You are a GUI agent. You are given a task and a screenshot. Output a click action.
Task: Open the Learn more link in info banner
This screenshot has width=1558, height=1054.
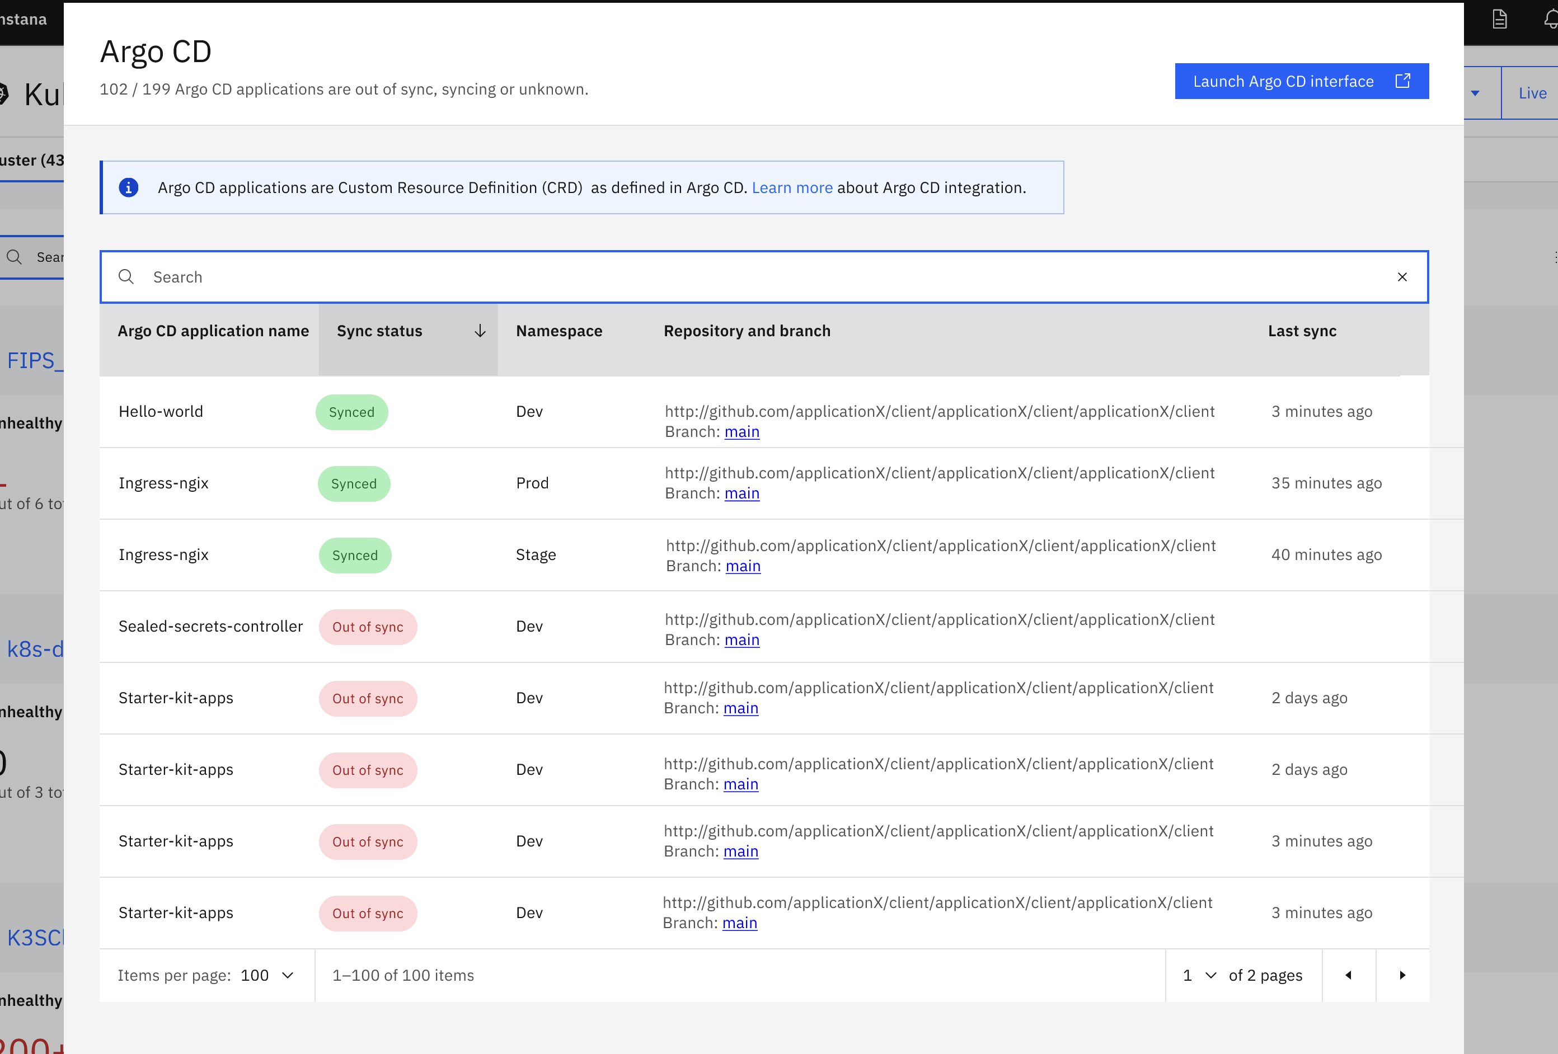pos(792,187)
